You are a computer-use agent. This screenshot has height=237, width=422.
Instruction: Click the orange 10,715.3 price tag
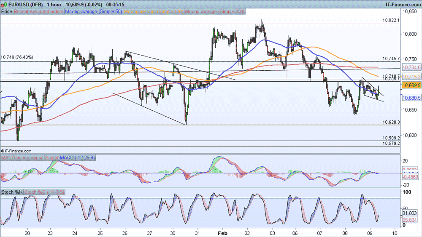point(411,77)
